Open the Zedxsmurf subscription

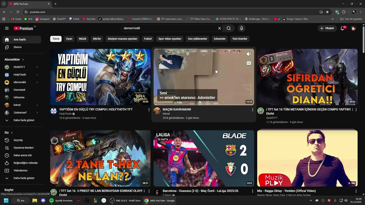pos(22,113)
